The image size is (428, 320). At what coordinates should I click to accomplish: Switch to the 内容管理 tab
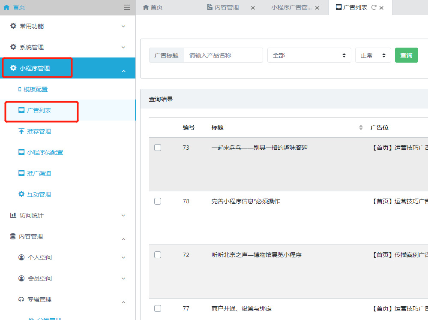[x=226, y=7]
